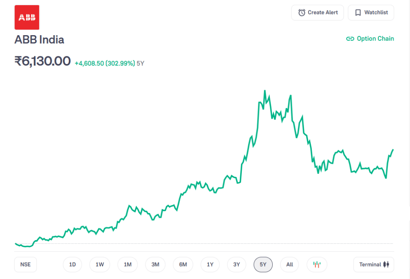The height and width of the screenshot is (279, 410).
Task: Switch chart to 6M period
Action: tap(183, 264)
